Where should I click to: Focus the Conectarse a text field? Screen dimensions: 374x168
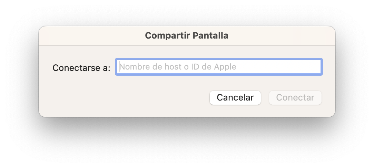point(219,67)
